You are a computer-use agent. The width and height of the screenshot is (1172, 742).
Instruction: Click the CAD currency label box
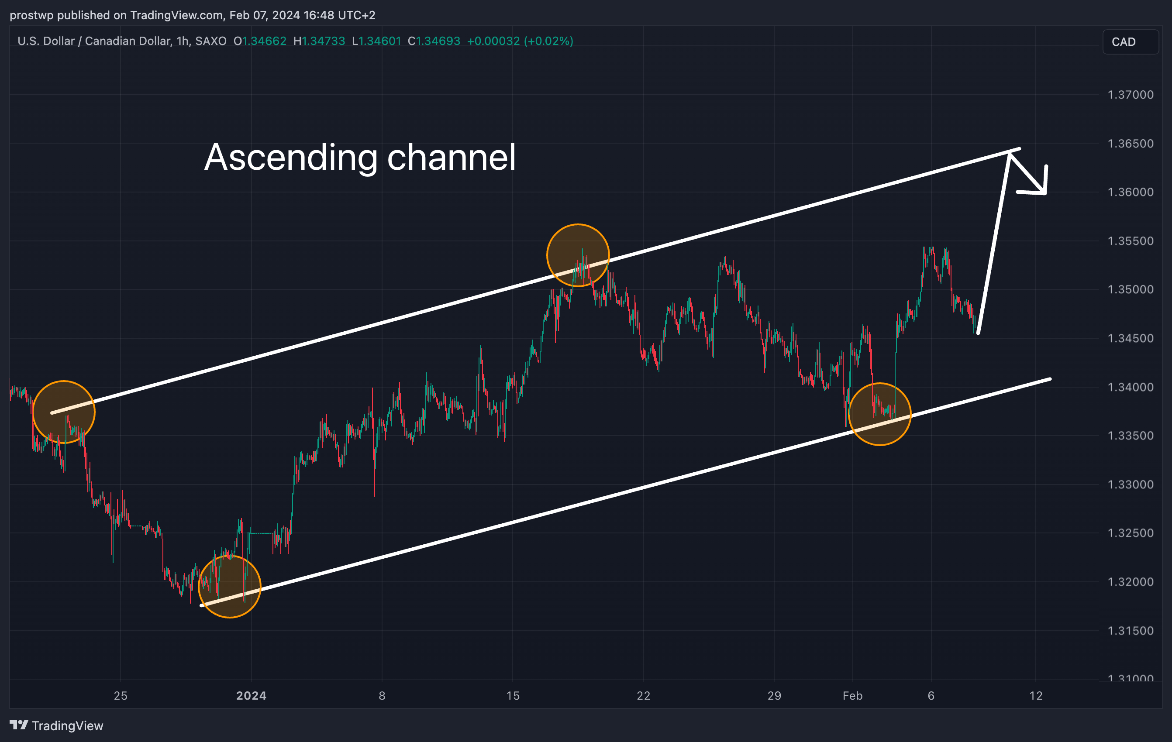click(1130, 42)
